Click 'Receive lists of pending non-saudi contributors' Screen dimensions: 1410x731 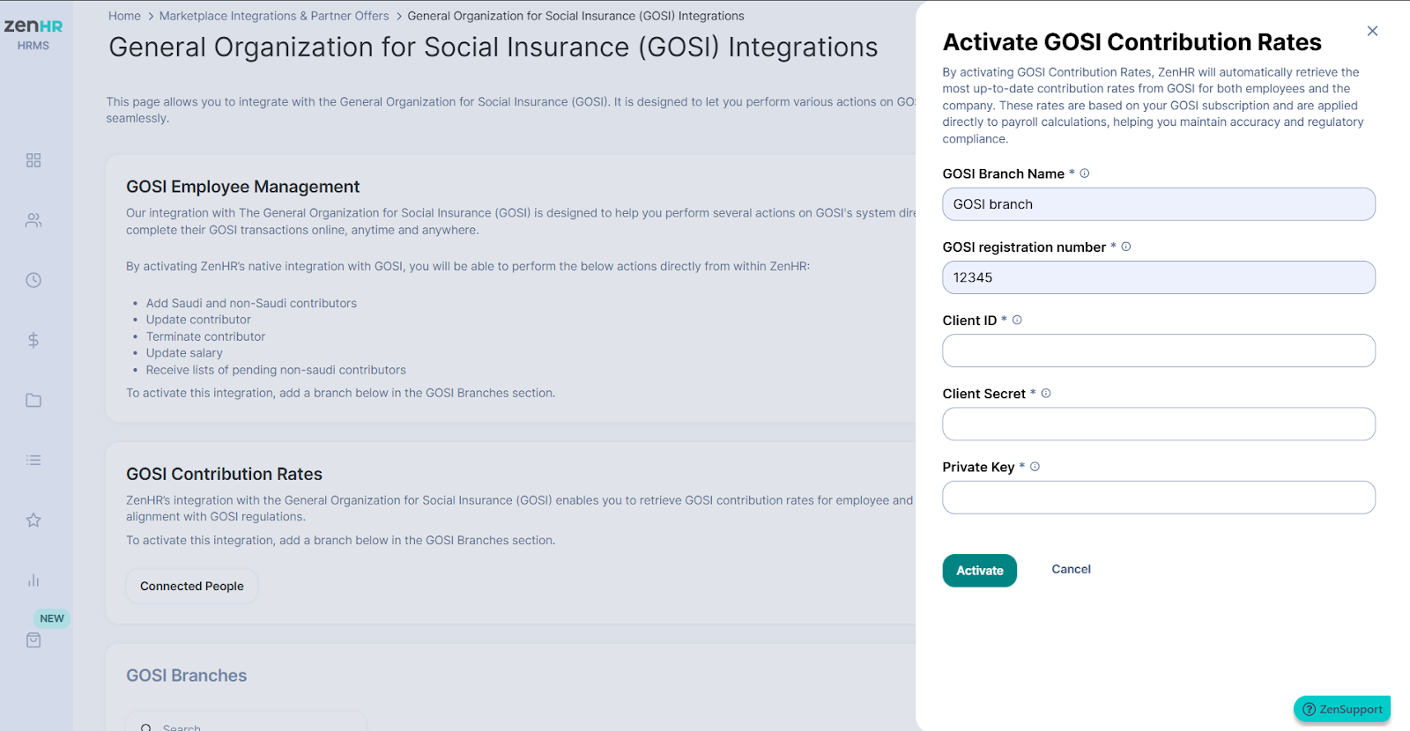(x=276, y=370)
